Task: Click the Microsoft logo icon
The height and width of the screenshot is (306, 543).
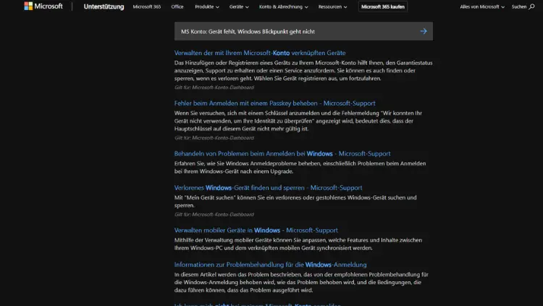Action: click(x=28, y=6)
